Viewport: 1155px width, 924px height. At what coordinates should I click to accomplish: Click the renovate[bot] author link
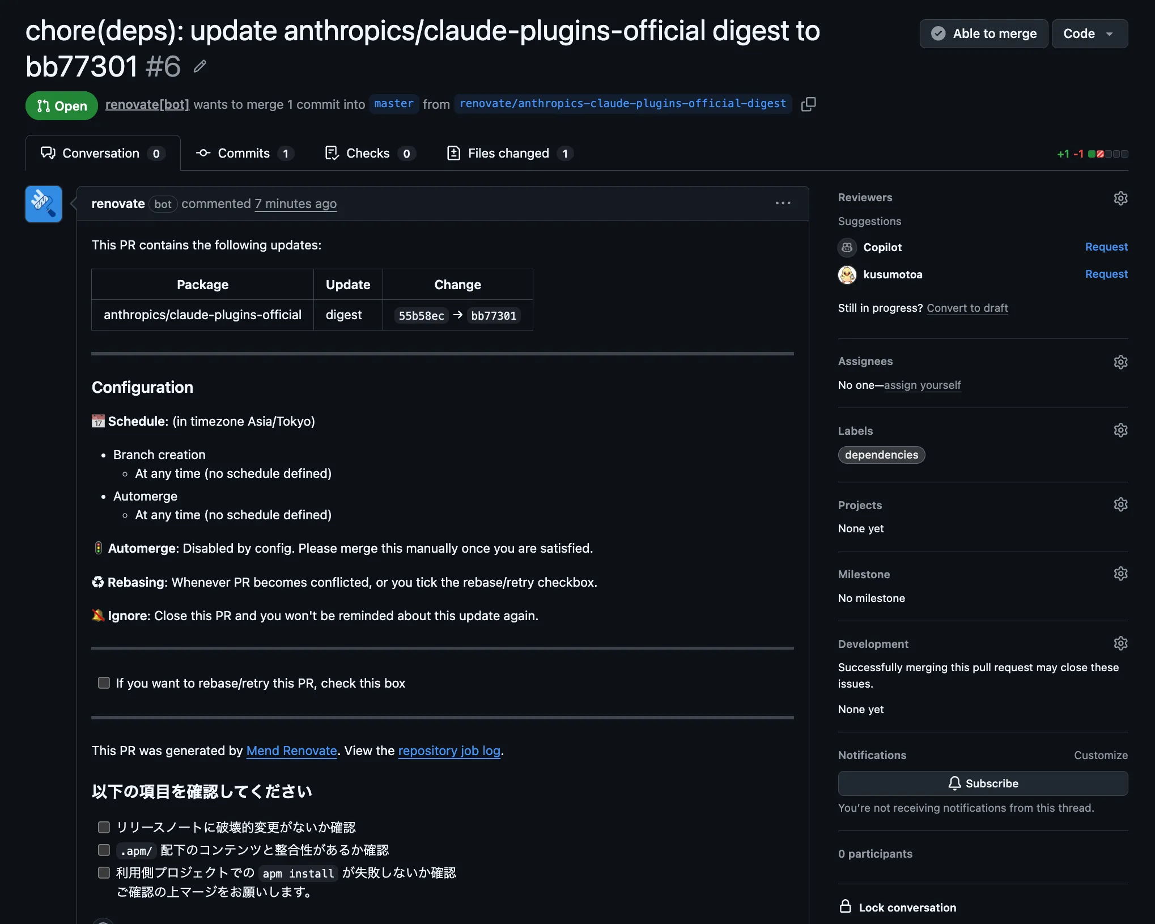147,104
